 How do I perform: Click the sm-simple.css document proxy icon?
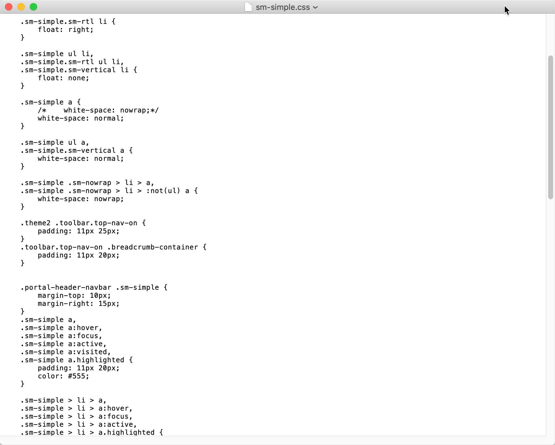pos(248,7)
